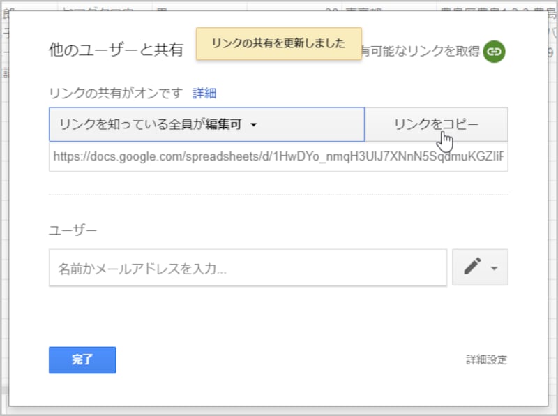Click the dimmed spreadsheet area outside the dialog
The width and height of the screenshot is (558, 416).
tap(8, 209)
